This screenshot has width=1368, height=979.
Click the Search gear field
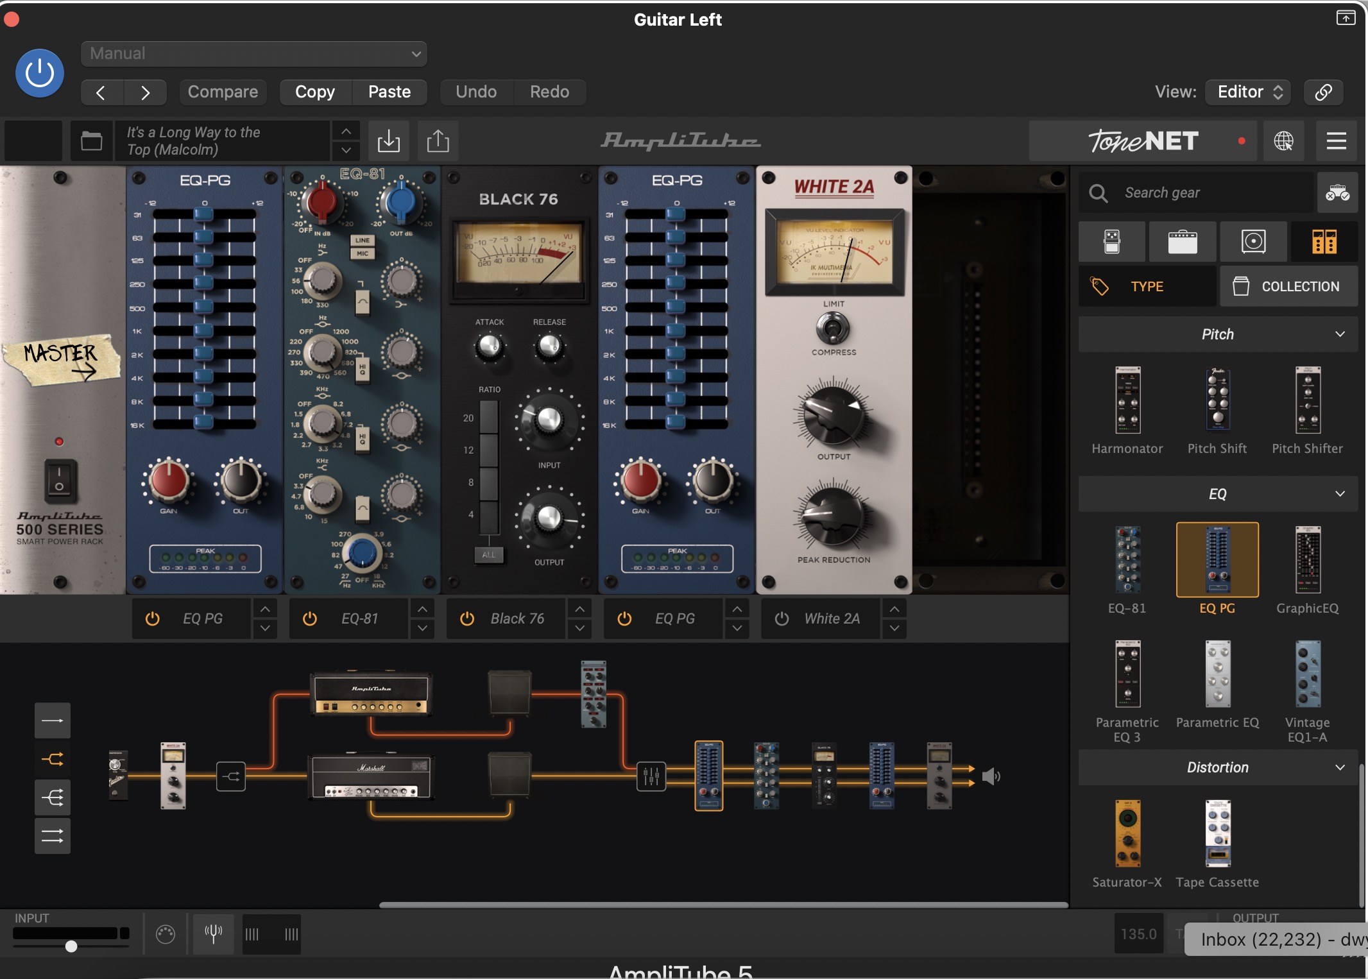coord(1196,192)
